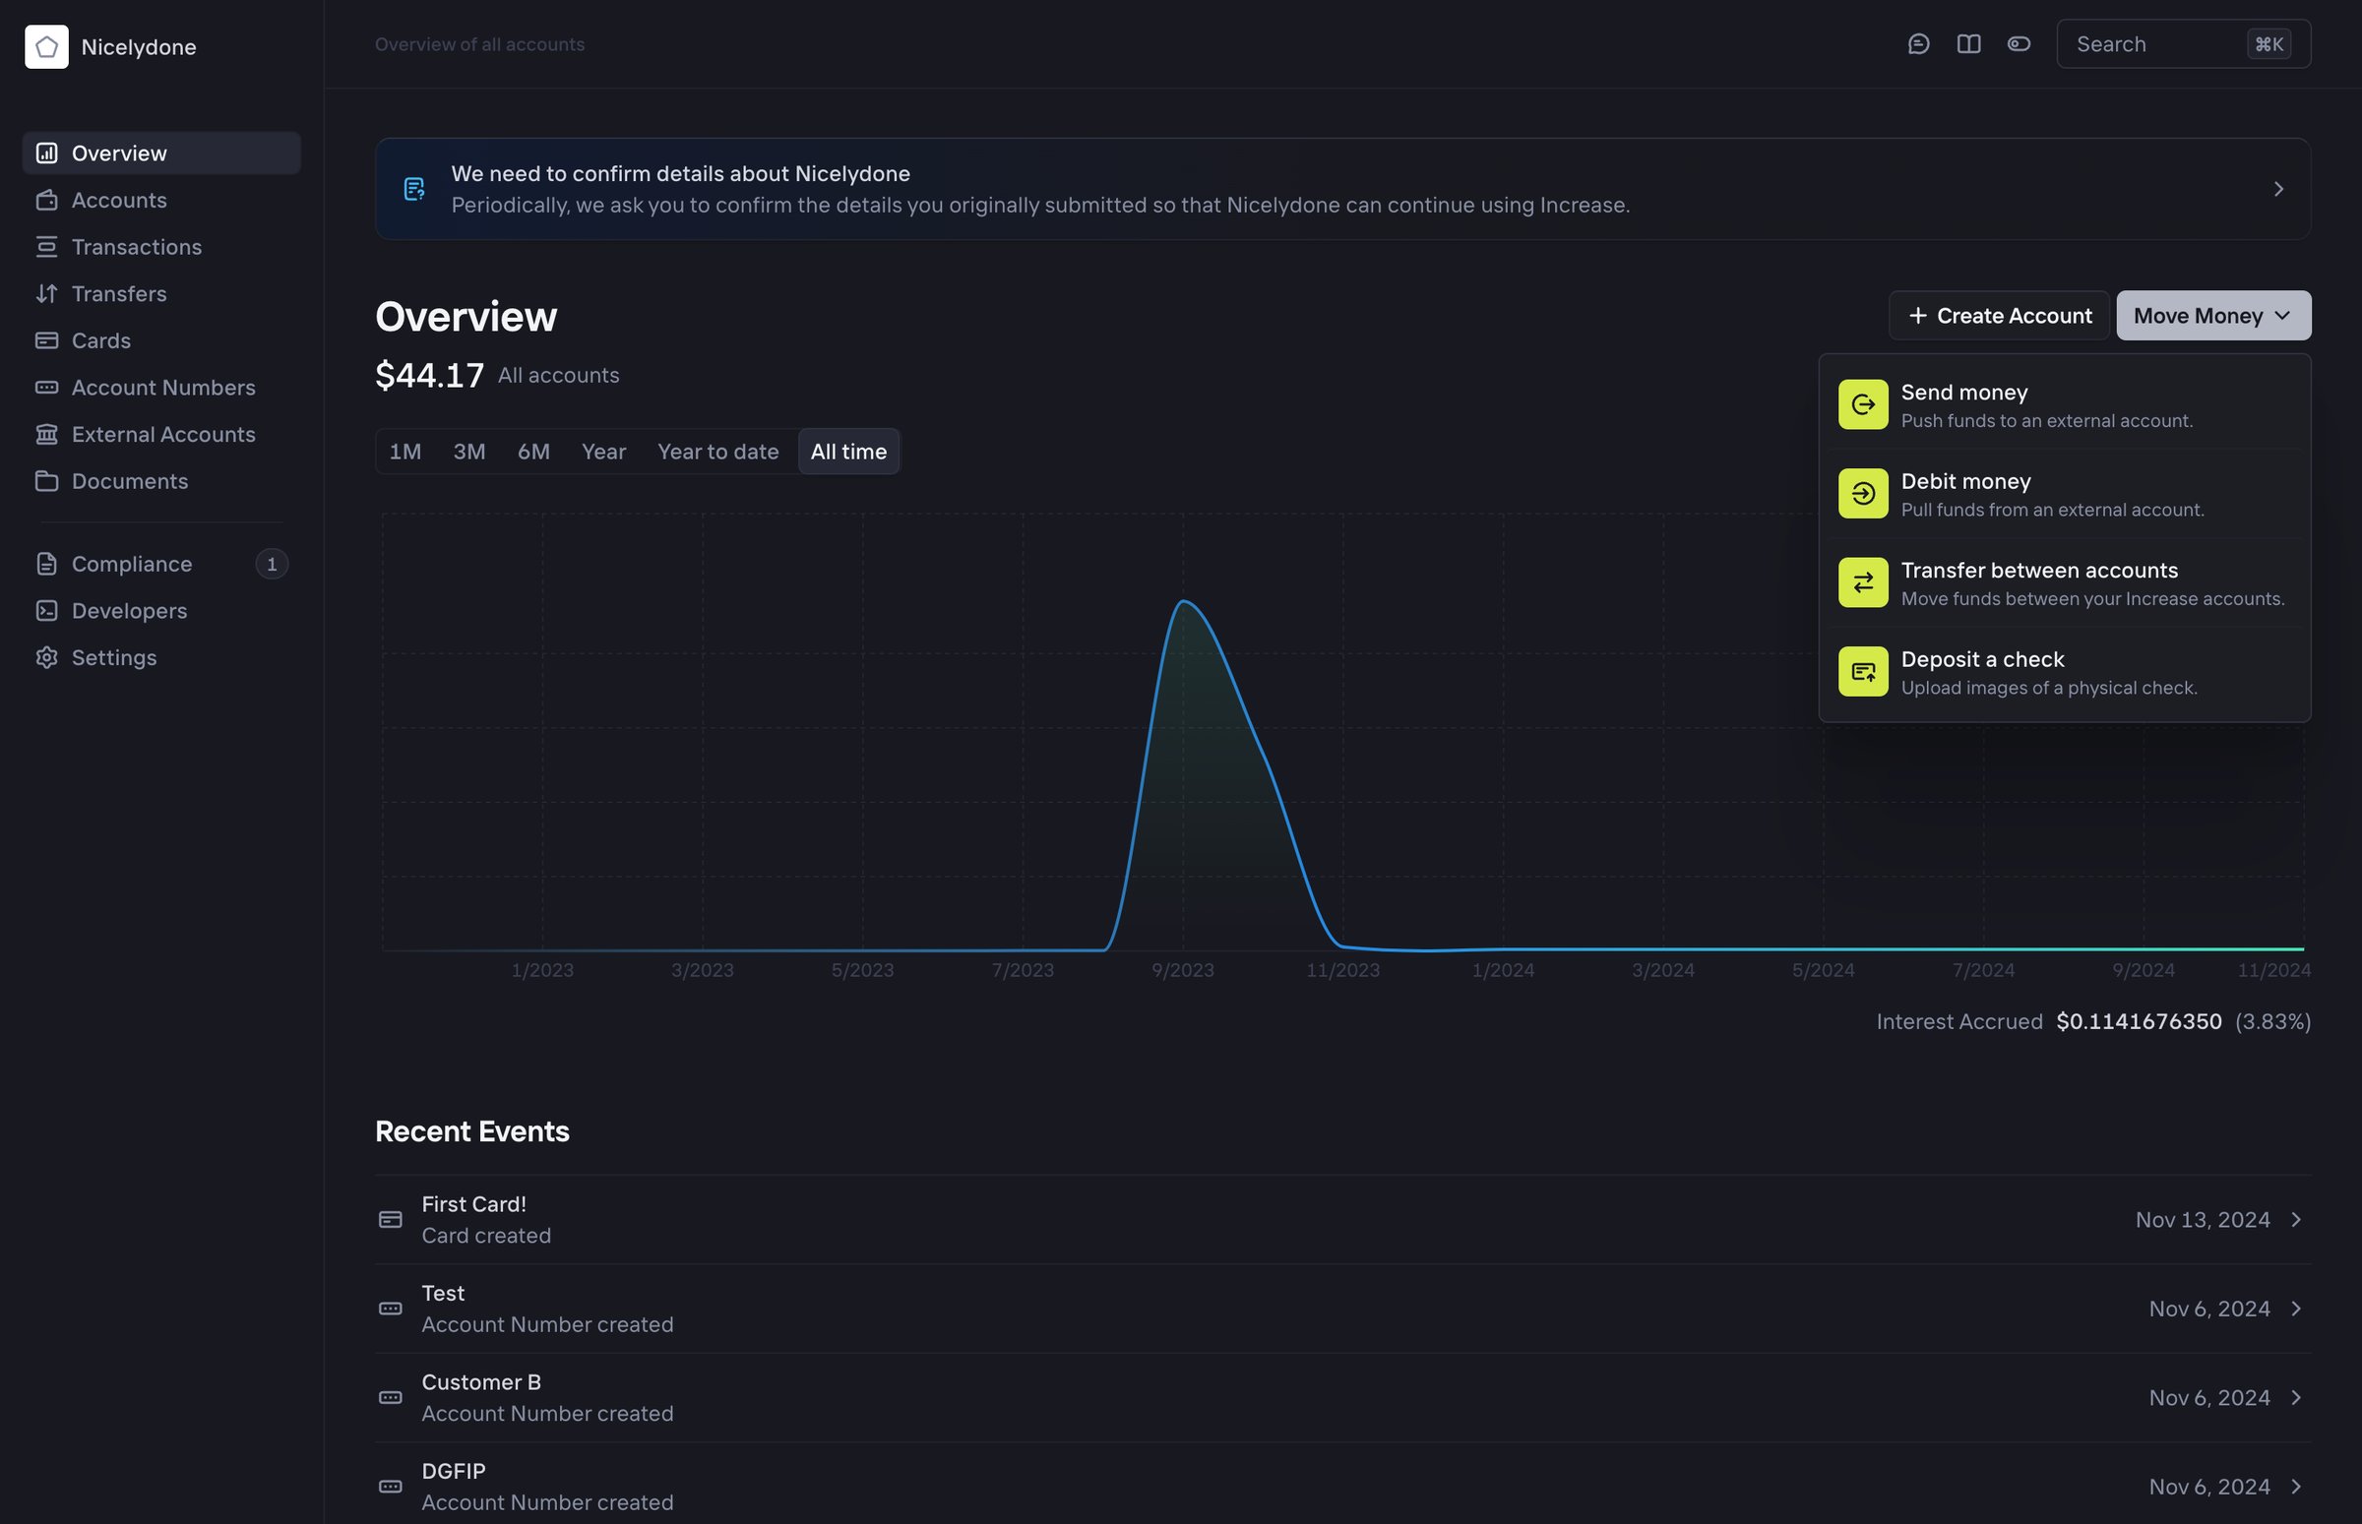Click the Settings gear icon
This screenshot has height=1524, width=2362.
click(46, 658)
